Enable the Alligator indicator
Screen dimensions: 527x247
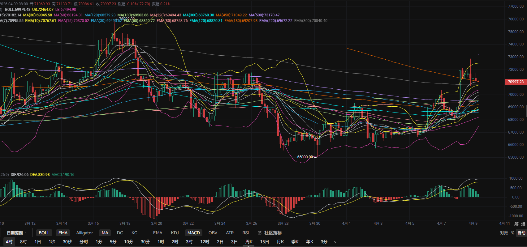tap(84, 233)
